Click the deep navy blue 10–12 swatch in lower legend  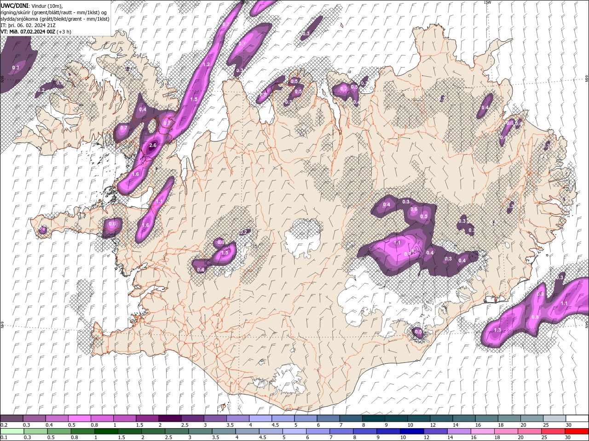point(412,431)
